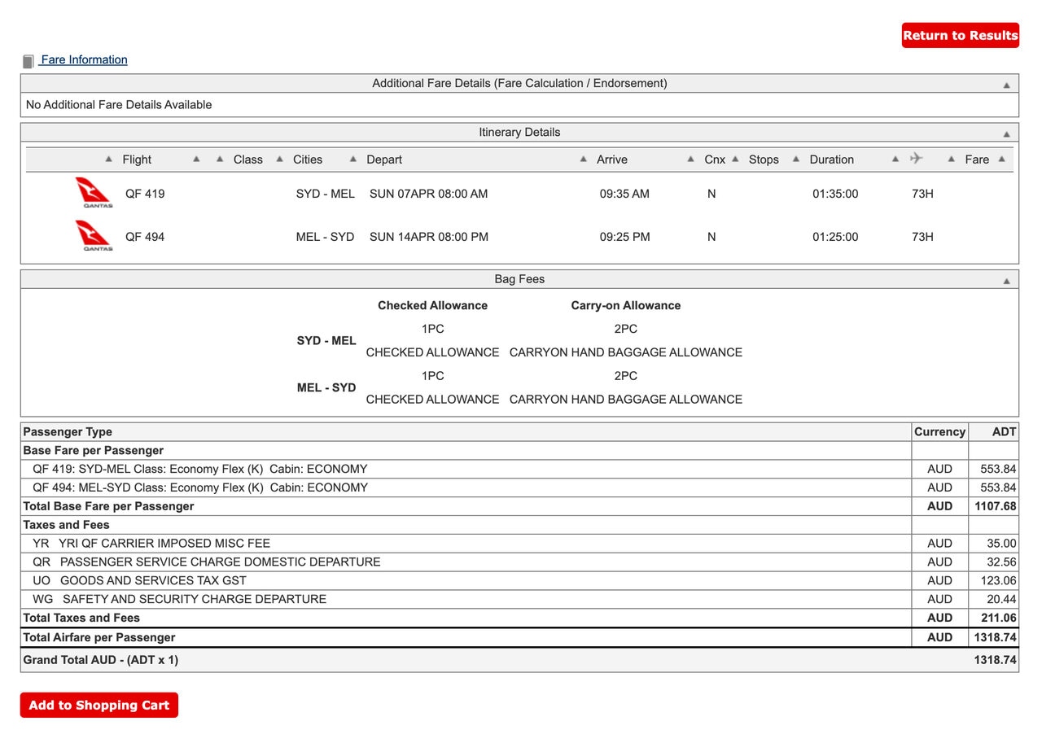Click GST amount 123.06
The width and height of the screenshot is (1042, 730).
(x=998, y=580)
